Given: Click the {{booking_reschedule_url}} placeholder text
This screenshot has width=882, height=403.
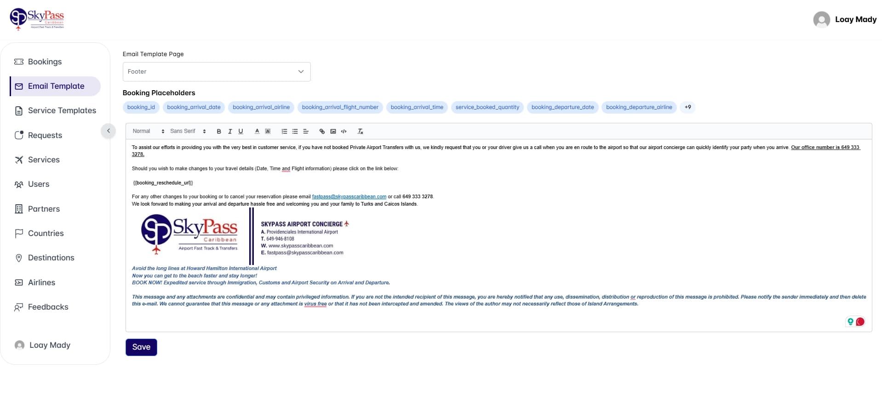Looking at the screenshot, I should 163,183.
